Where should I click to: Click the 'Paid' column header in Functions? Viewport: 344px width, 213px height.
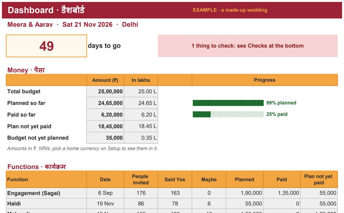click(282, 180)
